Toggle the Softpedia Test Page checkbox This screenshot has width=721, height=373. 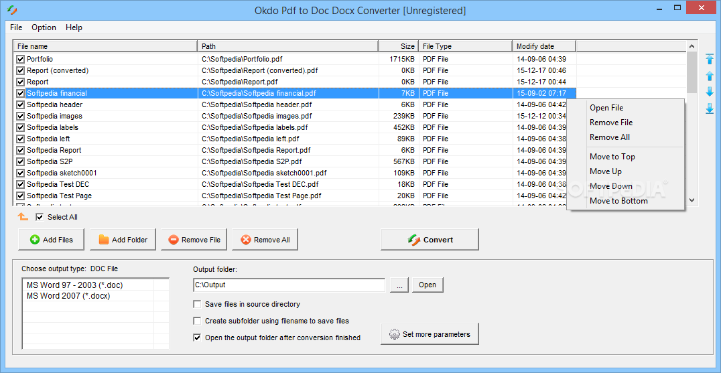tap(20, 196)
